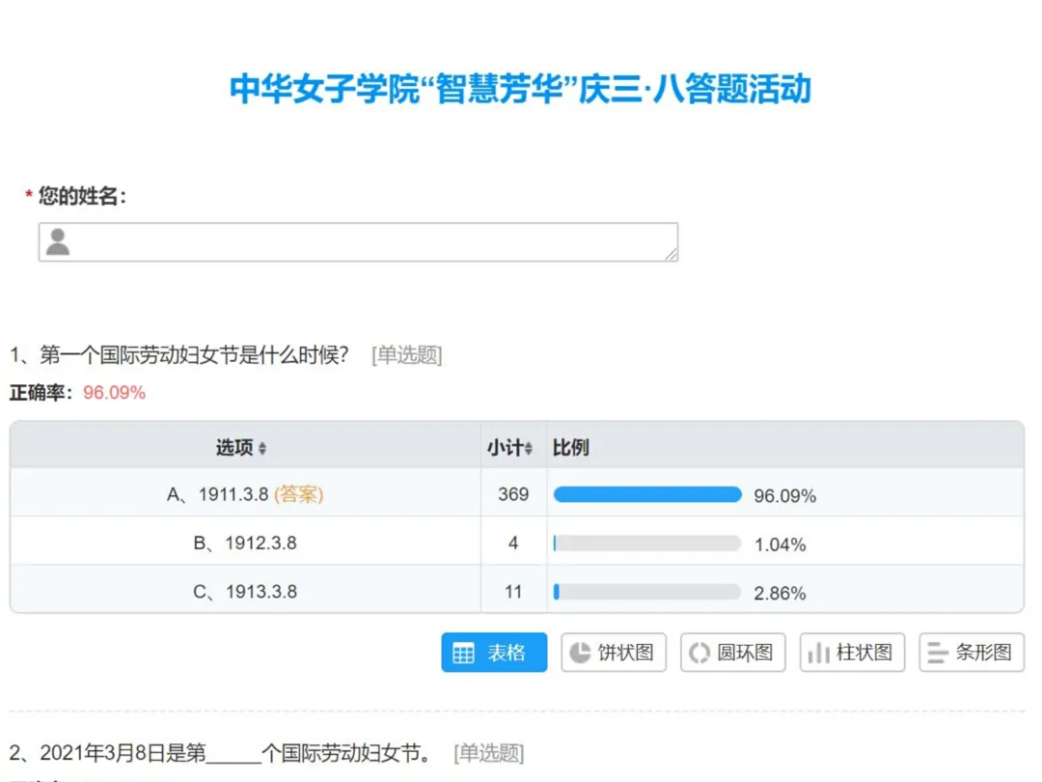Click the 369 count cell
This screenshot has width=1042, height=782.
pos(513,494)
